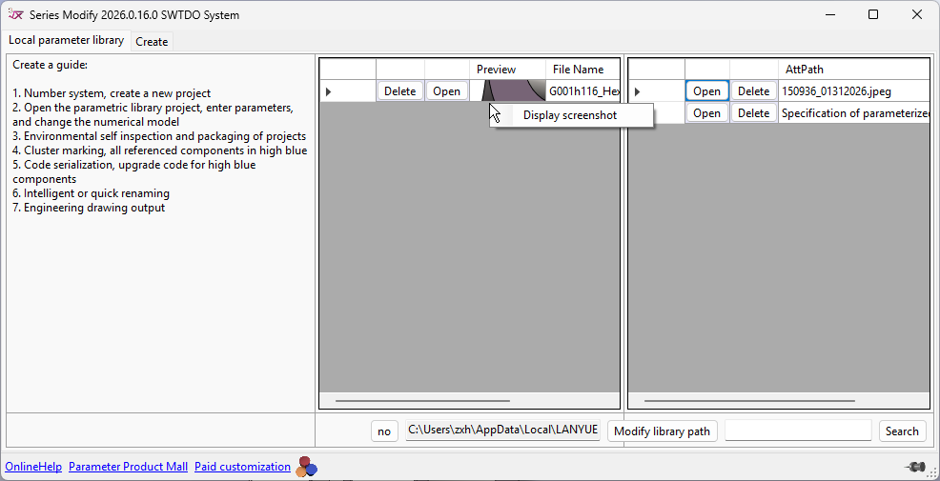
Task: Open the Local parameter library tab
Action: pyautogui.click(x=67, y=40)
